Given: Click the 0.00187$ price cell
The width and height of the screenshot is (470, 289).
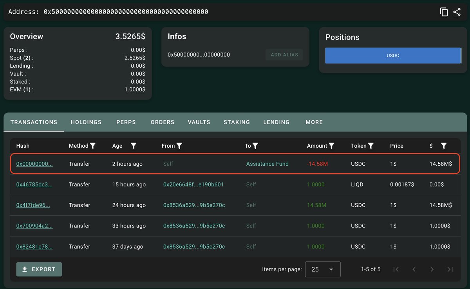Looking at the screenshot, I should point(402,184).
